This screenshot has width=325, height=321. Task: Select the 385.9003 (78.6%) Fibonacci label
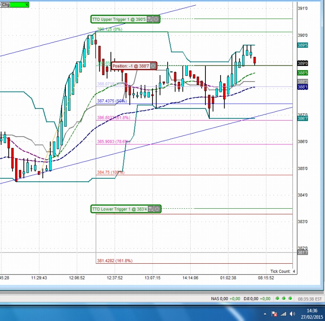[x=114, y=141]
